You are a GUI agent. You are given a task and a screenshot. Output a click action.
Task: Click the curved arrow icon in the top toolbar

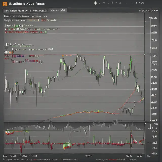tap(136, 3)
